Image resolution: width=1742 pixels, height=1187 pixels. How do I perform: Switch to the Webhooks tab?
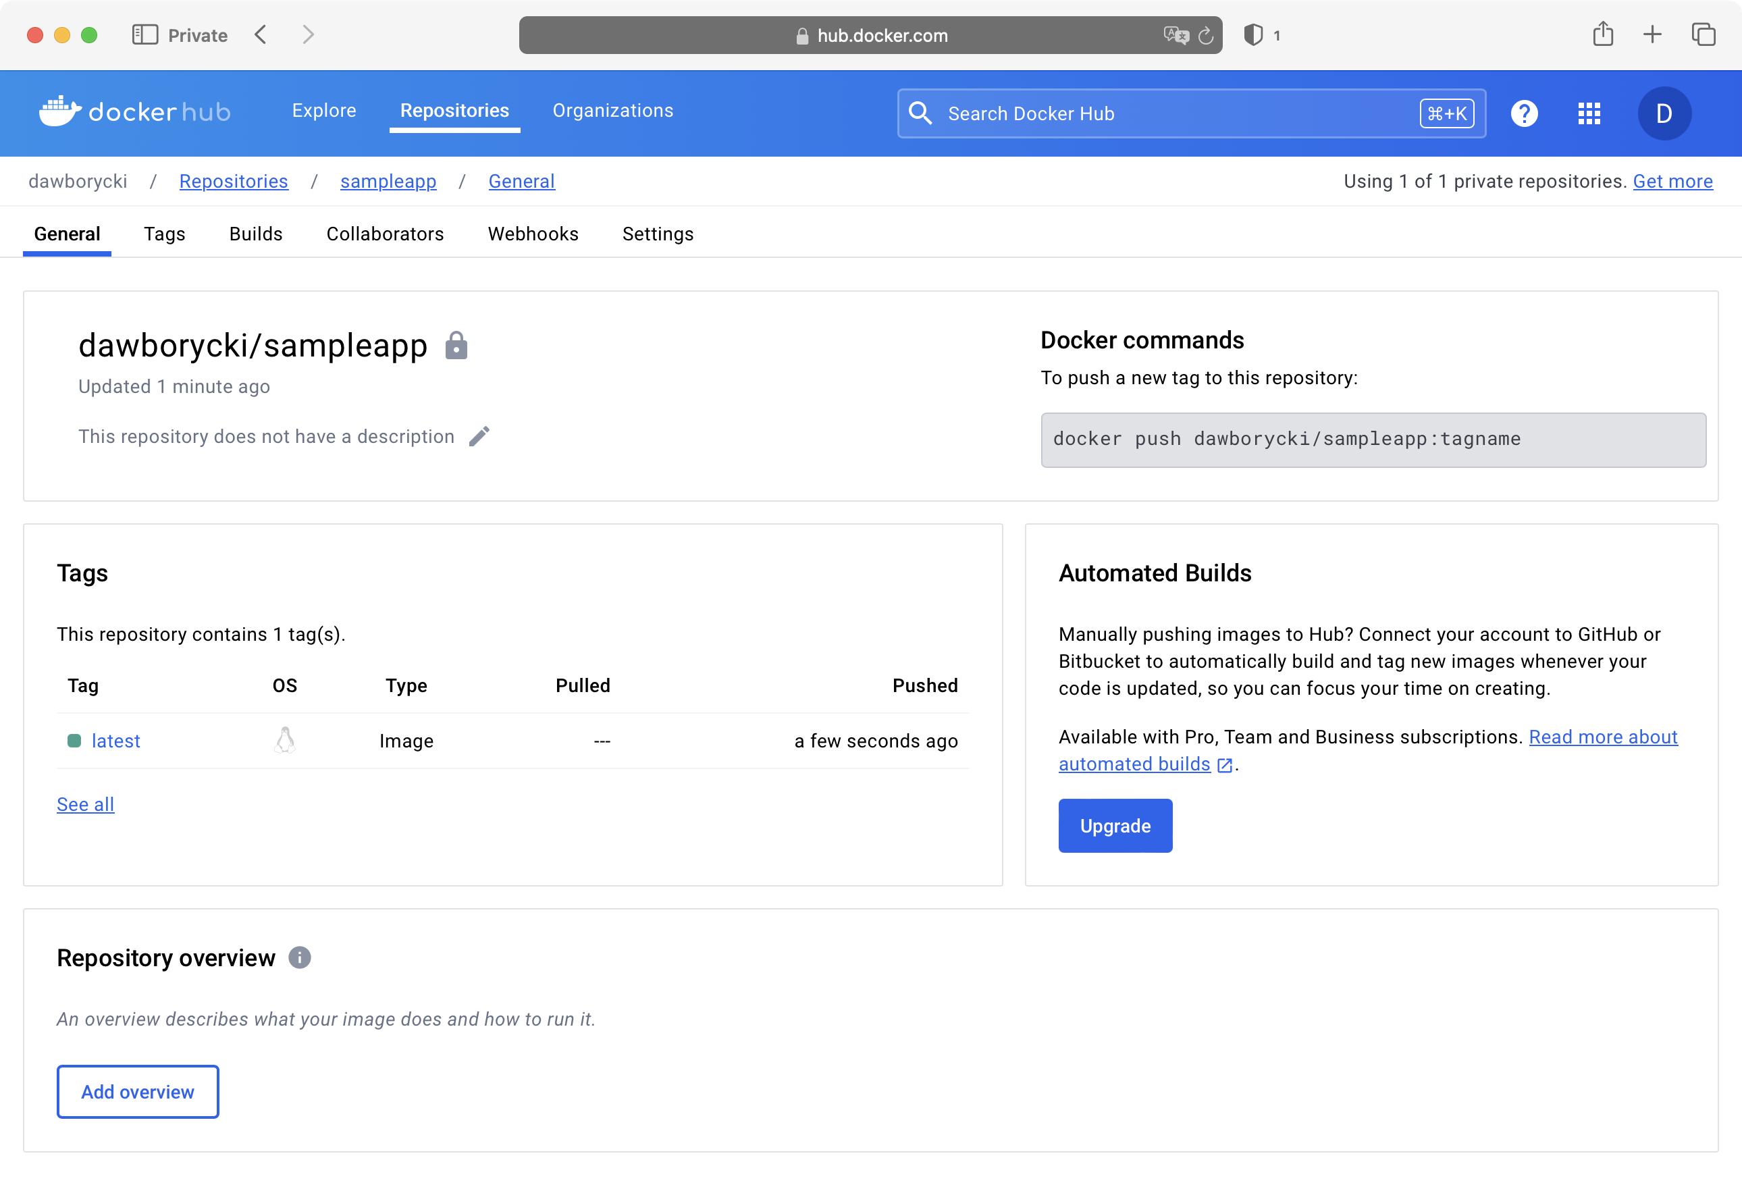533,234
